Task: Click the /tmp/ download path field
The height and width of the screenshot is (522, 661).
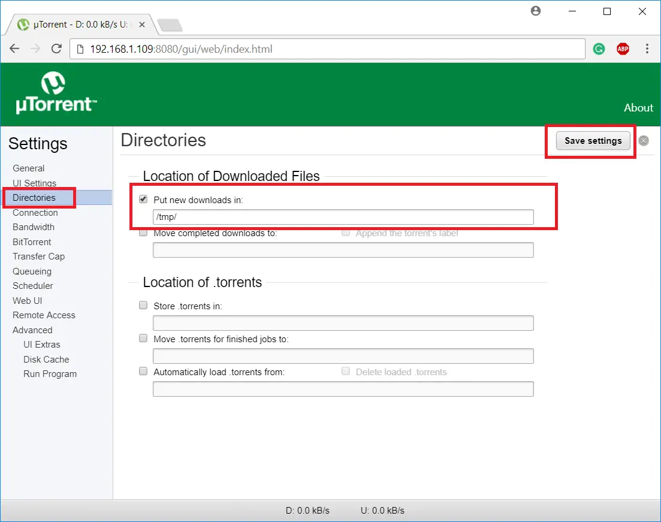Action: tap(343, 217)
